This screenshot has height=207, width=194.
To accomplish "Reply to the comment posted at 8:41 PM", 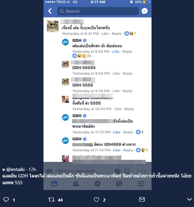I will (x=117, y=34).
